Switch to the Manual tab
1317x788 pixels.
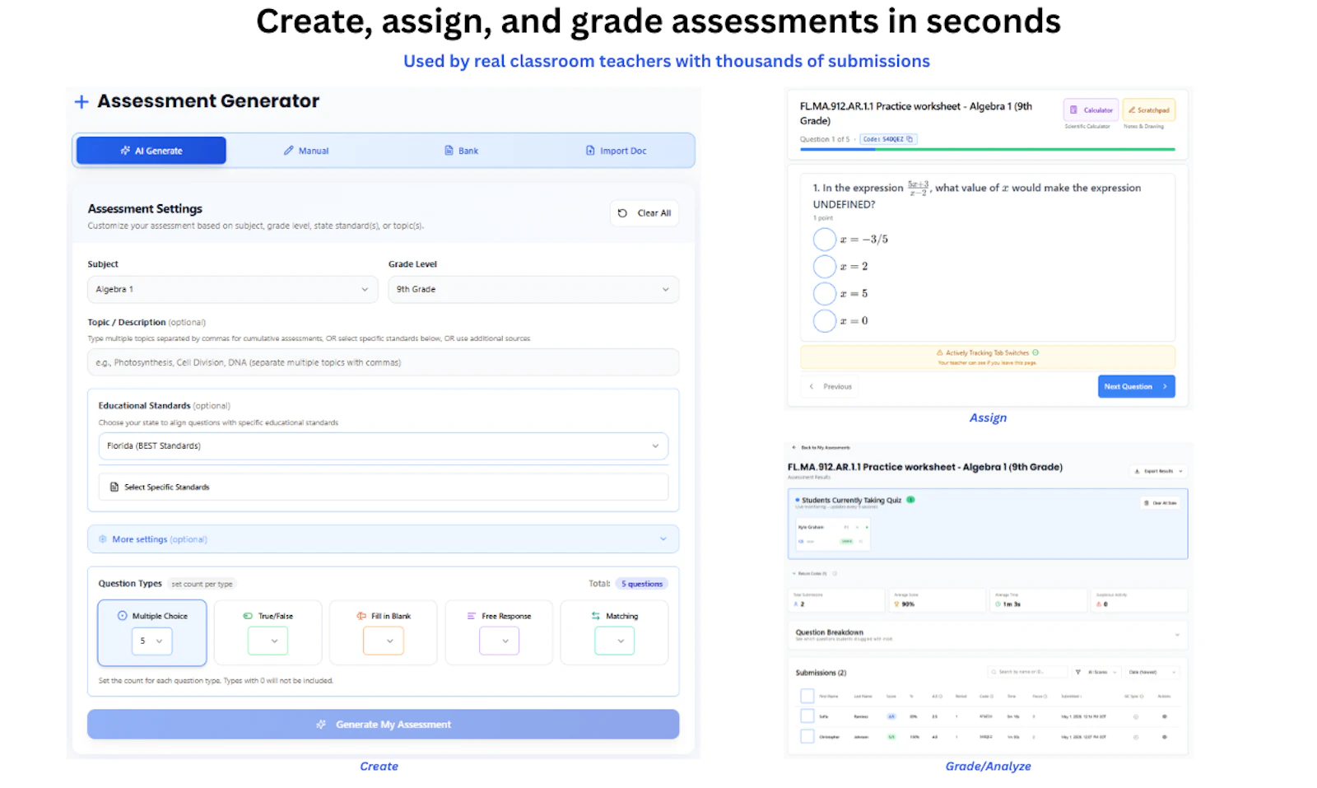pos(306,151)
